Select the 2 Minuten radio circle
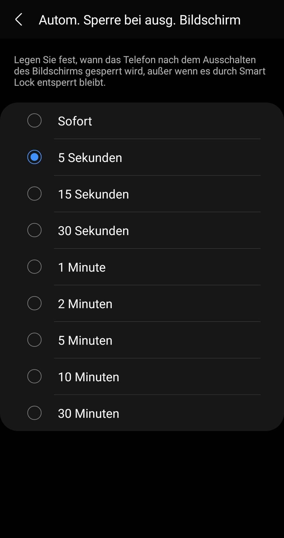The width and height of the screenshot is (284, 538). 34,303
